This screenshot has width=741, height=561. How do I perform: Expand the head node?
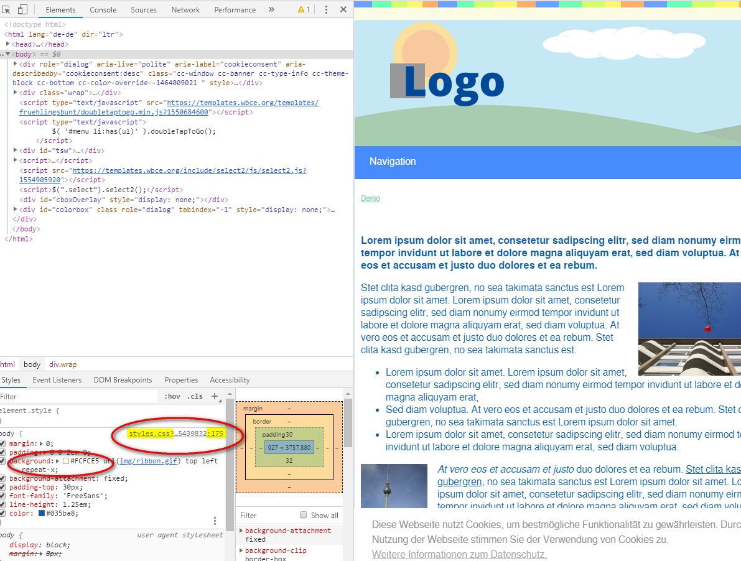tap(7, 44)
